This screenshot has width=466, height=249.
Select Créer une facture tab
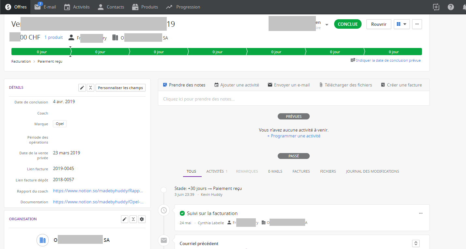click(401, 85)
